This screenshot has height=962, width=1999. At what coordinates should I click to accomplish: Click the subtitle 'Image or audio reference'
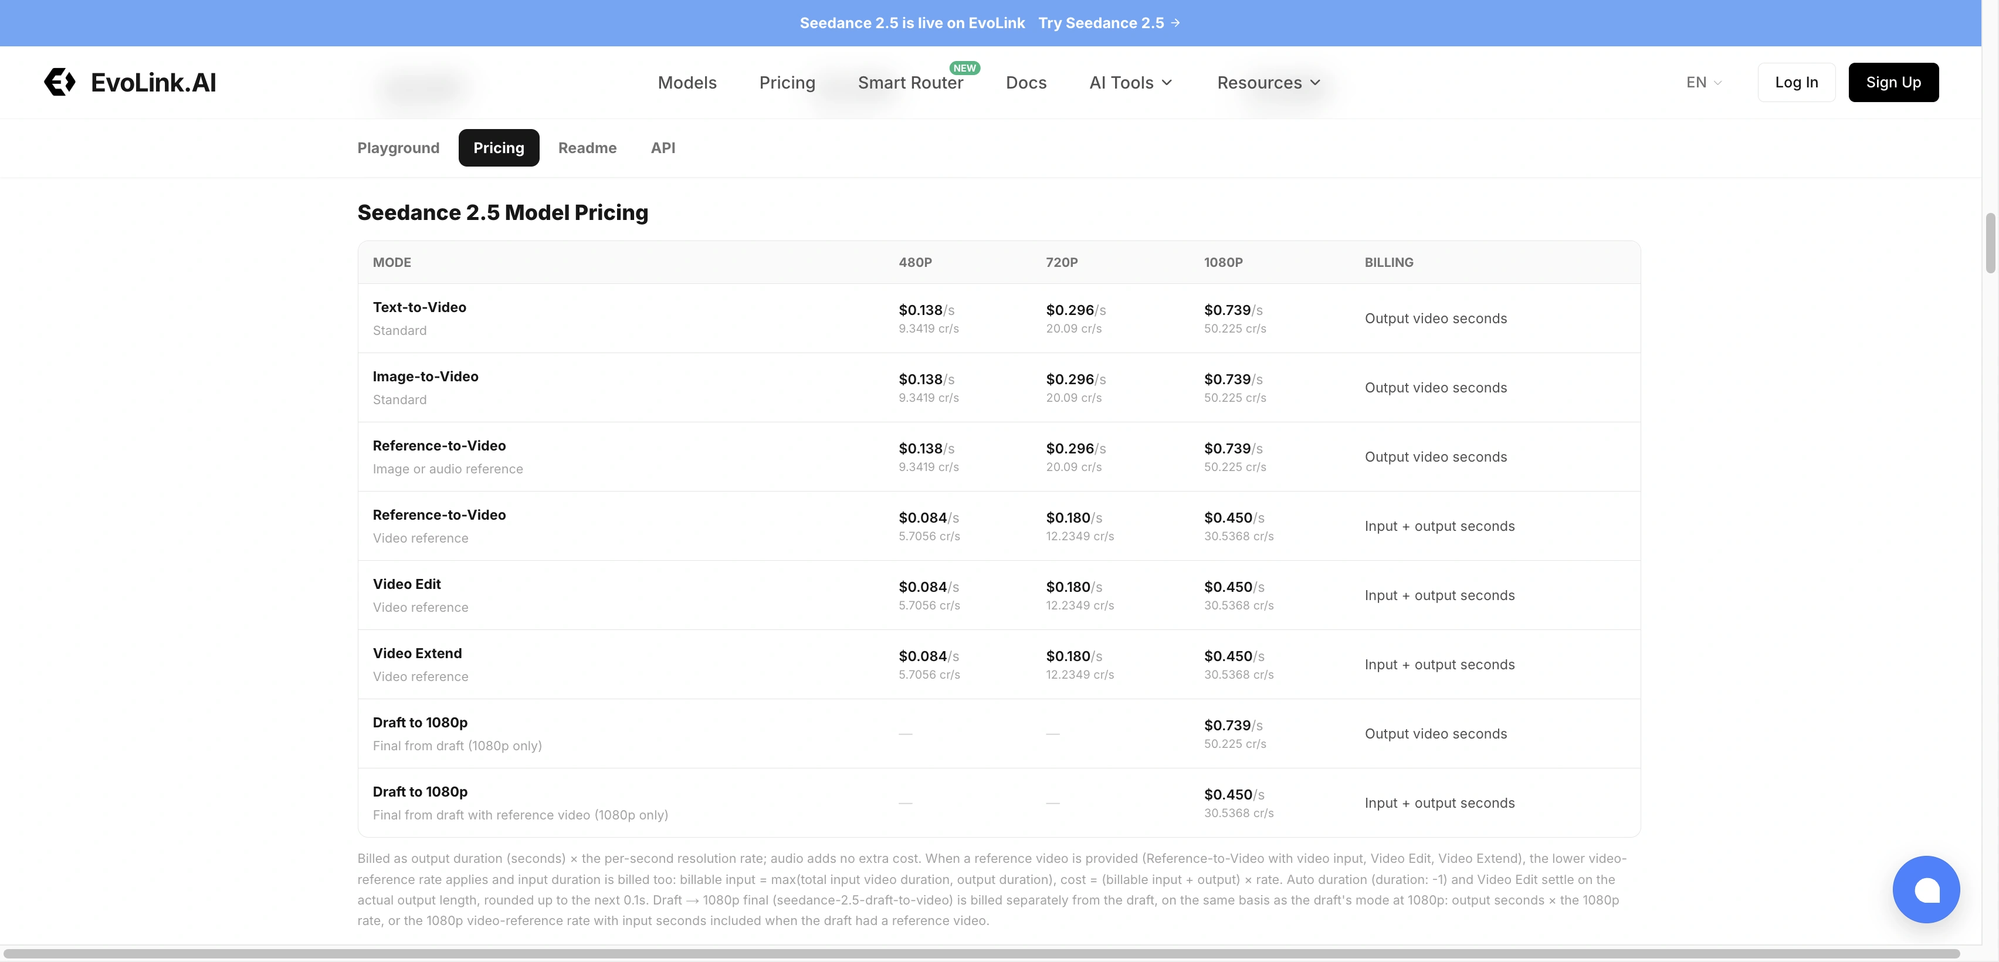448,469
